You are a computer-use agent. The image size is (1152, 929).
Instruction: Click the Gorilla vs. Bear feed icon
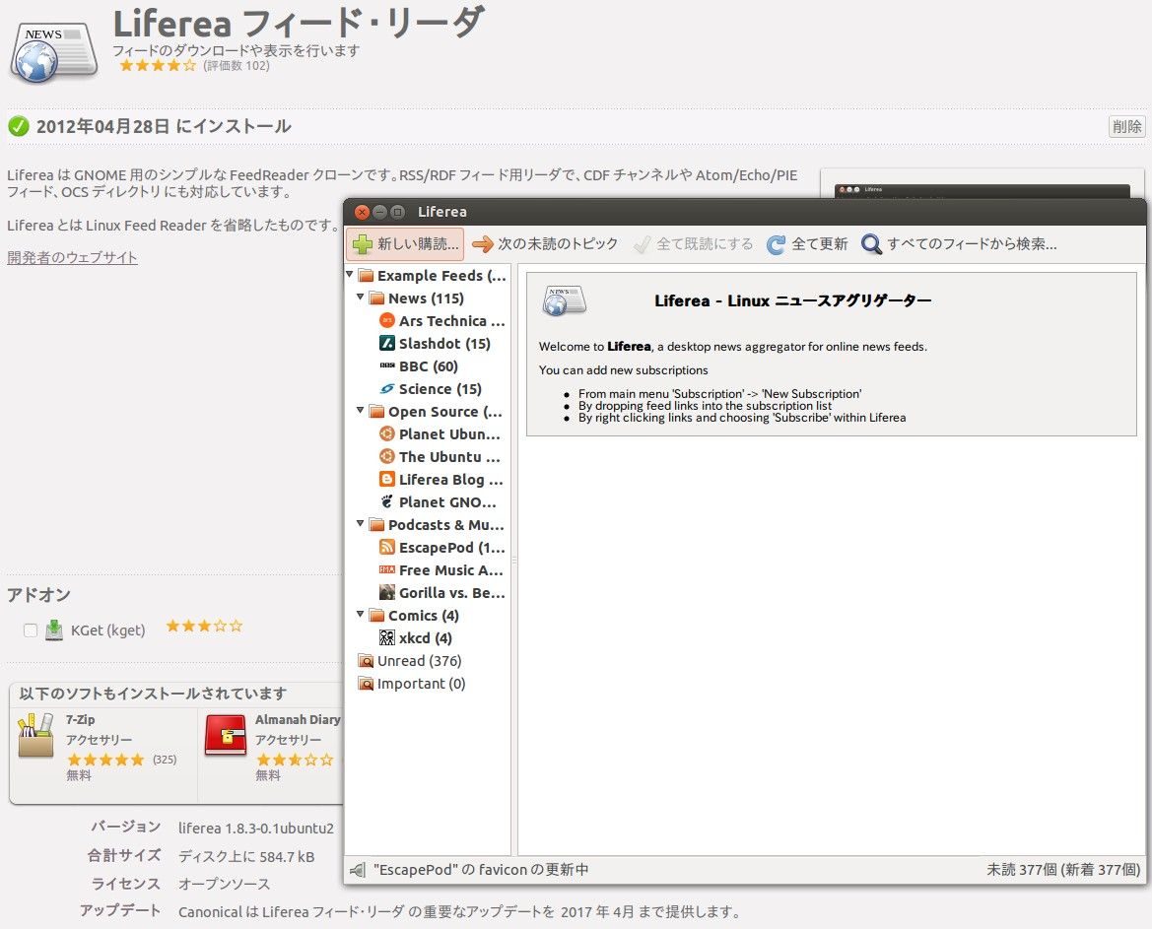pos(387,592)
